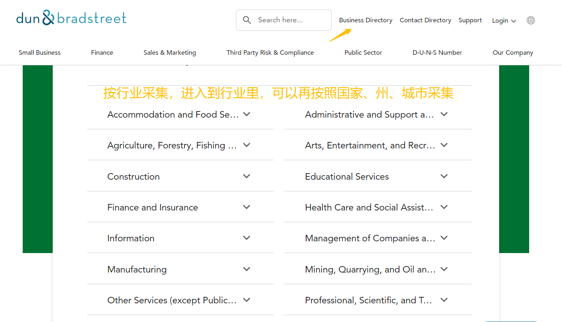Go to Contact Directory
Viewport: 562px width, 322px height.
[x=425, y=20]
